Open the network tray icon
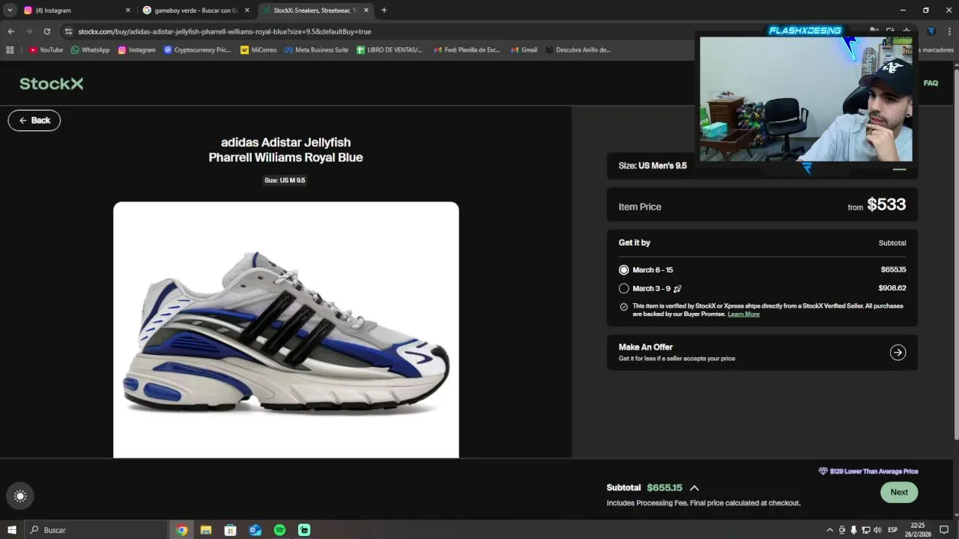 [x=865, y=530]
